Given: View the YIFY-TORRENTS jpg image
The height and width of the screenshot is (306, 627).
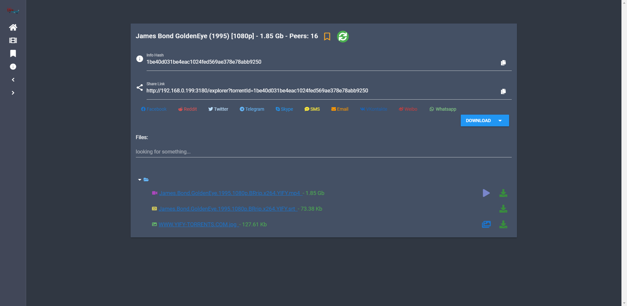Looking at the screenshot, I should (x=486, y=224).
